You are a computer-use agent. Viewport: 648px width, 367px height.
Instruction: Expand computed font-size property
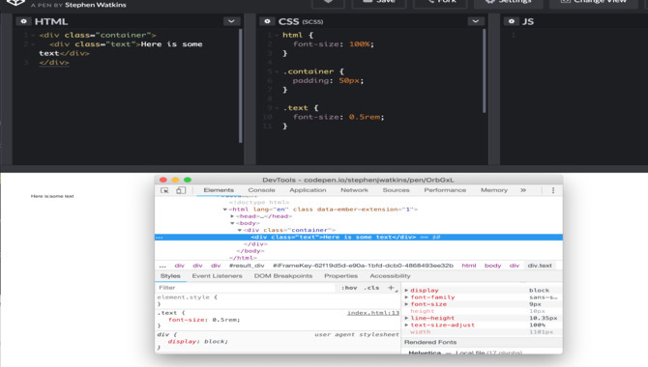click(x=406, y=304)
